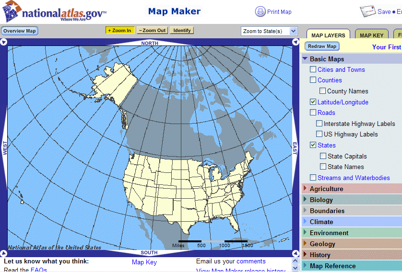Expand the Map Reference section
The width and height of the screenshot is (402, 272).
coord(305,265)
